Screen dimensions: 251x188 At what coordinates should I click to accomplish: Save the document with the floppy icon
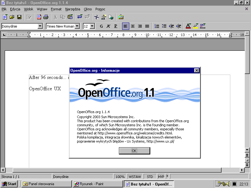tap(19, 17)
